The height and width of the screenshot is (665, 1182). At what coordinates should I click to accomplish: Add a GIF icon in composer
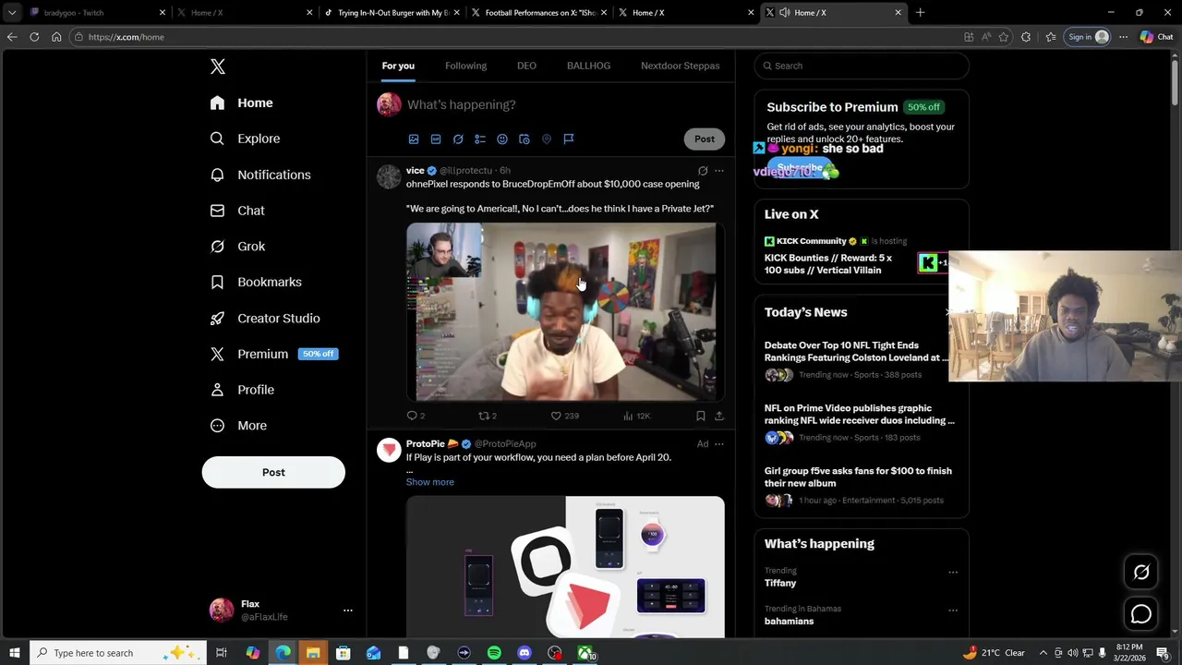pyautogui.click(x=436, y=139)
